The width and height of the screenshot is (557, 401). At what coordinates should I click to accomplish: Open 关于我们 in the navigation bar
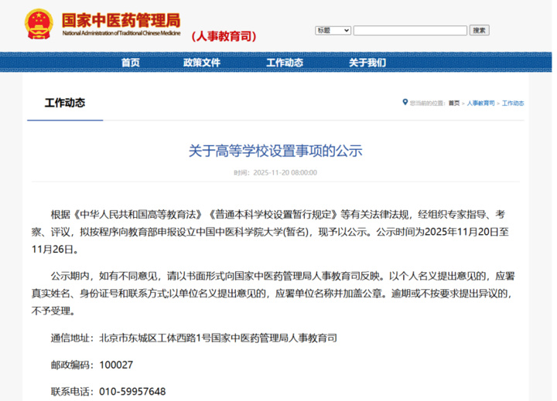pyautogui.click(x=367, y=63)
